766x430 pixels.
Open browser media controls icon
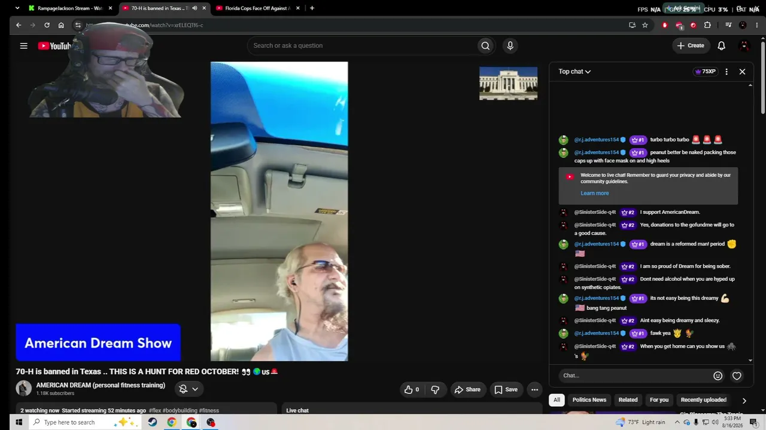[728, 25]
